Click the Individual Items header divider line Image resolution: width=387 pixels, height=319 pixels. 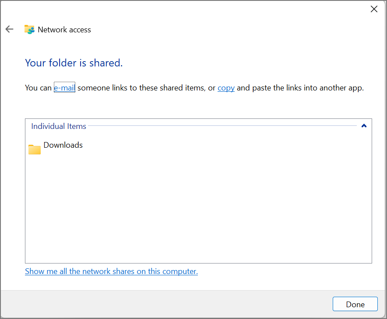click(219, 126)
